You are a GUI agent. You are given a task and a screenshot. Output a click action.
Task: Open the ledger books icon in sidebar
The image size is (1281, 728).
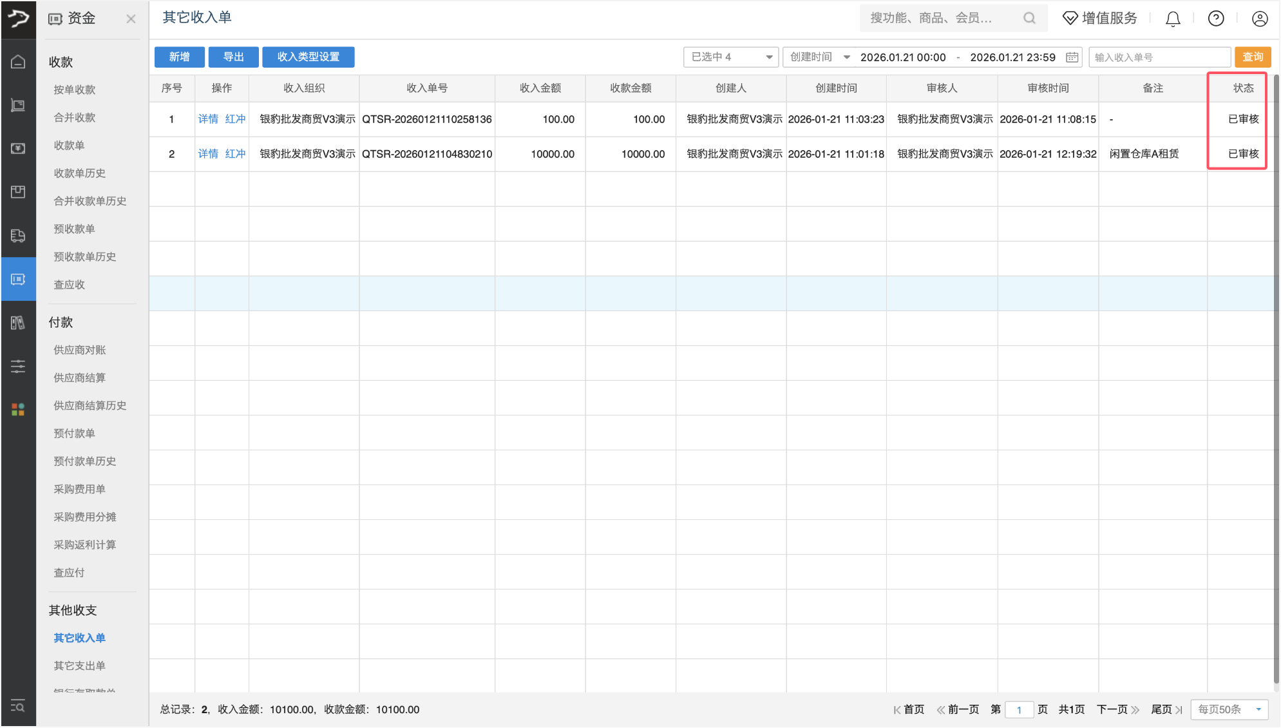click(19, 323)
